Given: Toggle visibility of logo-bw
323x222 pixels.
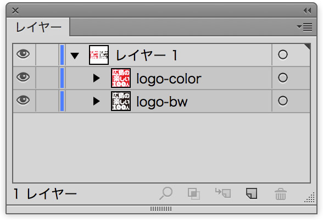Looking at the screenshot, I should 23,100.
